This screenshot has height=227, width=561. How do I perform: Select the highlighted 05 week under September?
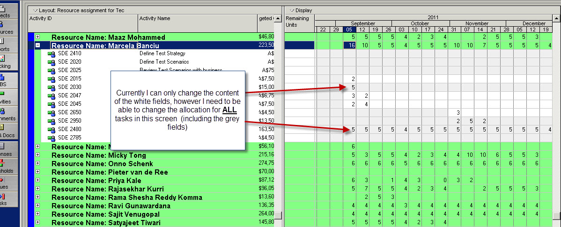[349, 29]
